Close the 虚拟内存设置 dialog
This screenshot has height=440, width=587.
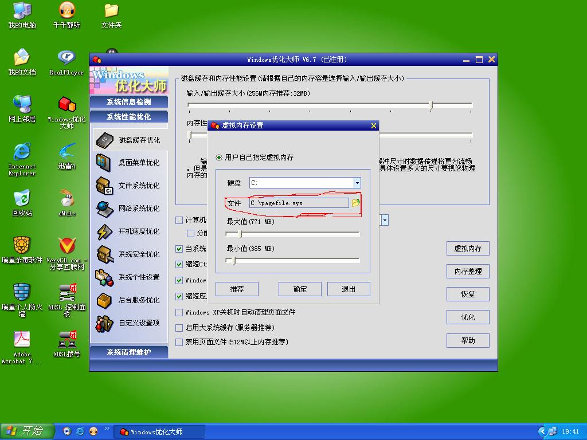coord(373,125)
